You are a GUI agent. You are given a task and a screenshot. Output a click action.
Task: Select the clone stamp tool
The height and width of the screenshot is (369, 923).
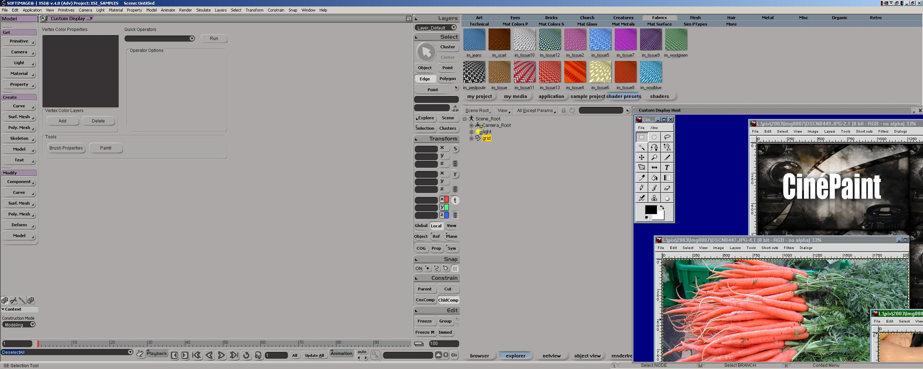pyautogui.click(x=654, y=197)
